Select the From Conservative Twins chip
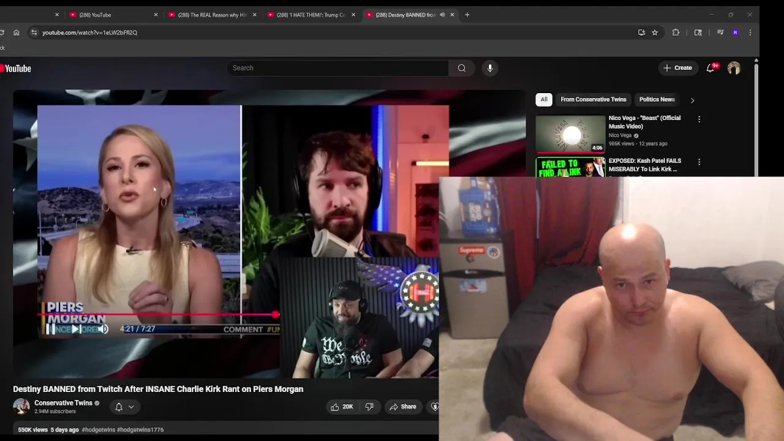This screenshot has width=784, height=441. tap(593, 99)
